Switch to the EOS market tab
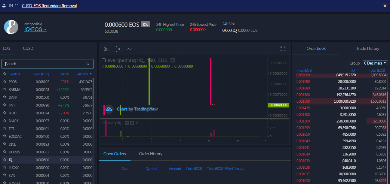The image size is (390, 184). point(6,48)
